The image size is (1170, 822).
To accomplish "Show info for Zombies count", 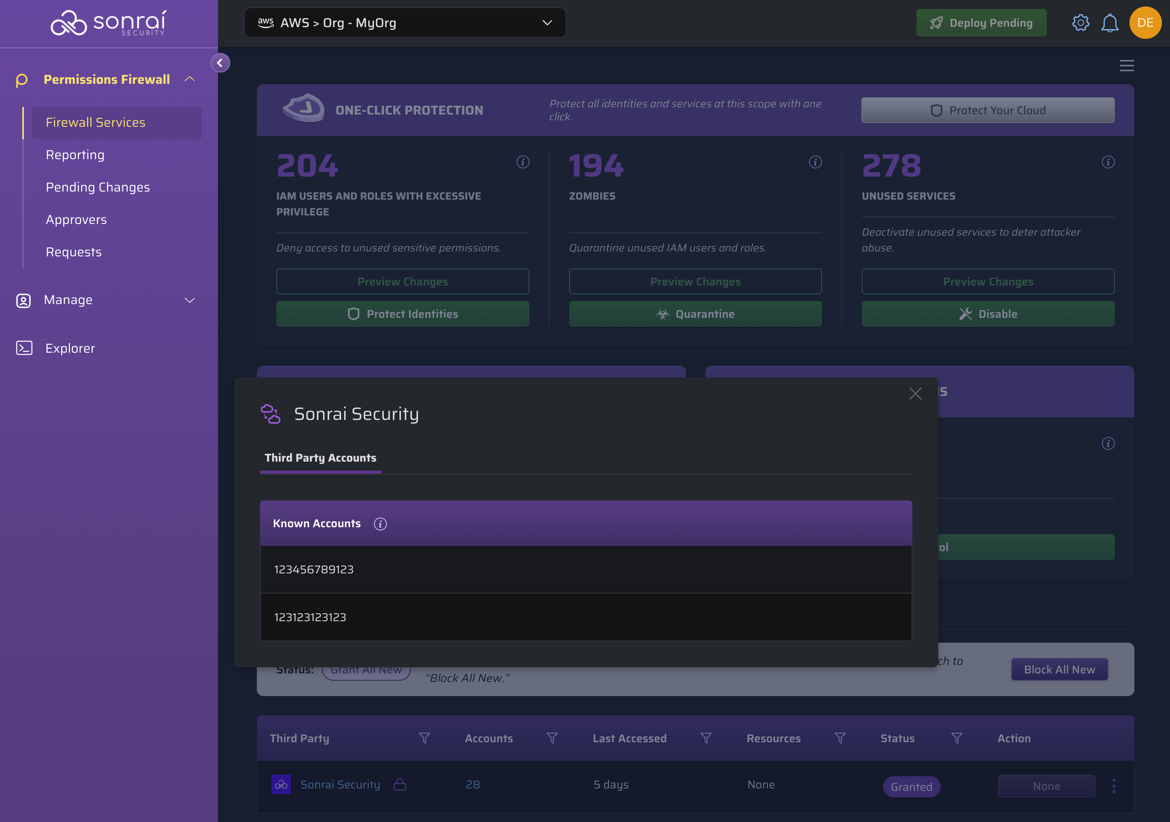I will click(x=816, y=162).
